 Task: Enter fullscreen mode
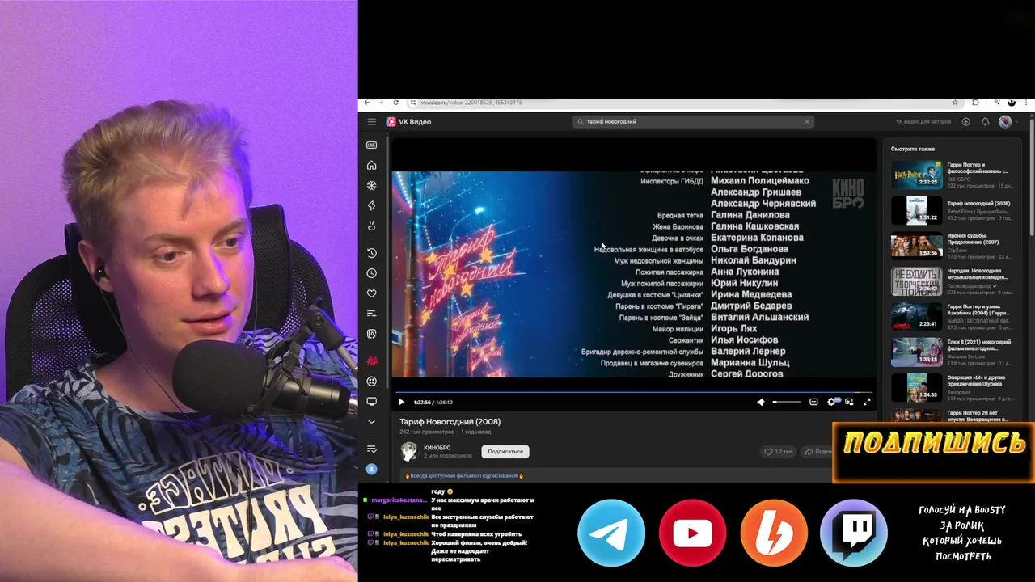click(x=867, y=402)
